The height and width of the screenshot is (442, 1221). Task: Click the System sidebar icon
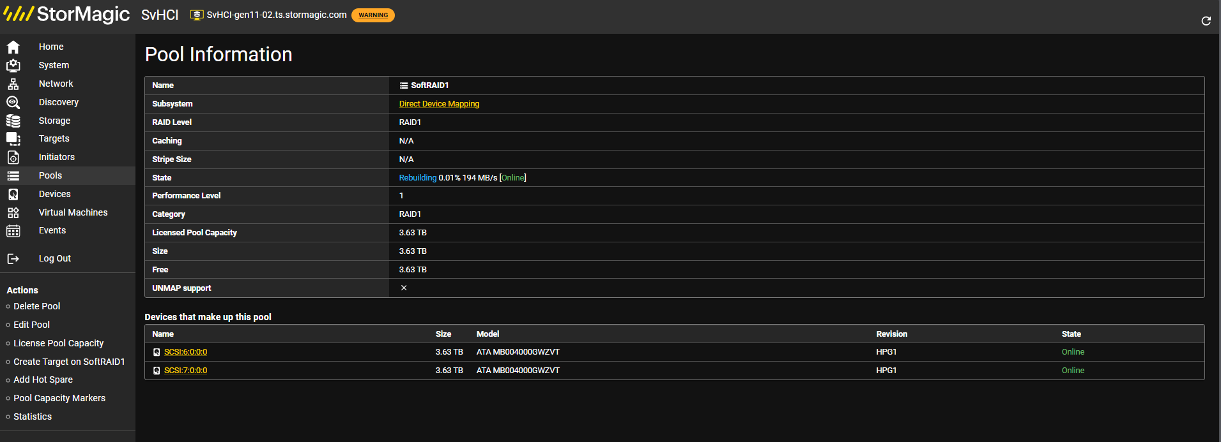coord(13,65)
